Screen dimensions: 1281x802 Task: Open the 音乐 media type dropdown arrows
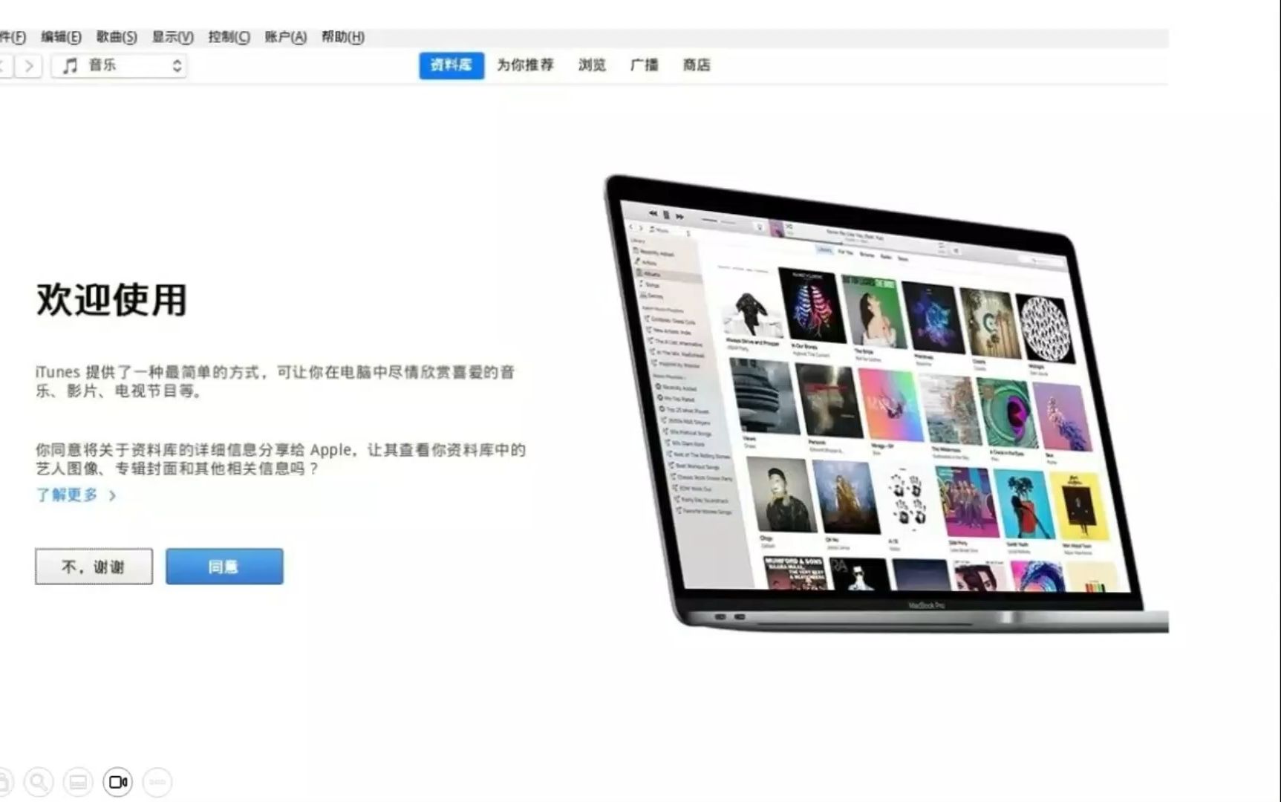177,66
